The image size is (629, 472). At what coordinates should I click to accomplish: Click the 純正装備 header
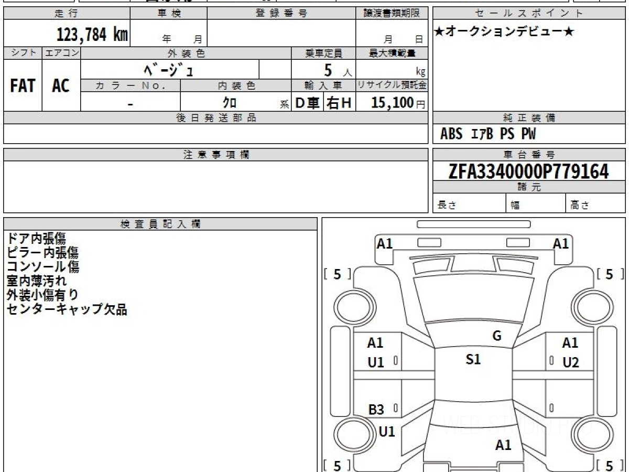pos(529,118)
